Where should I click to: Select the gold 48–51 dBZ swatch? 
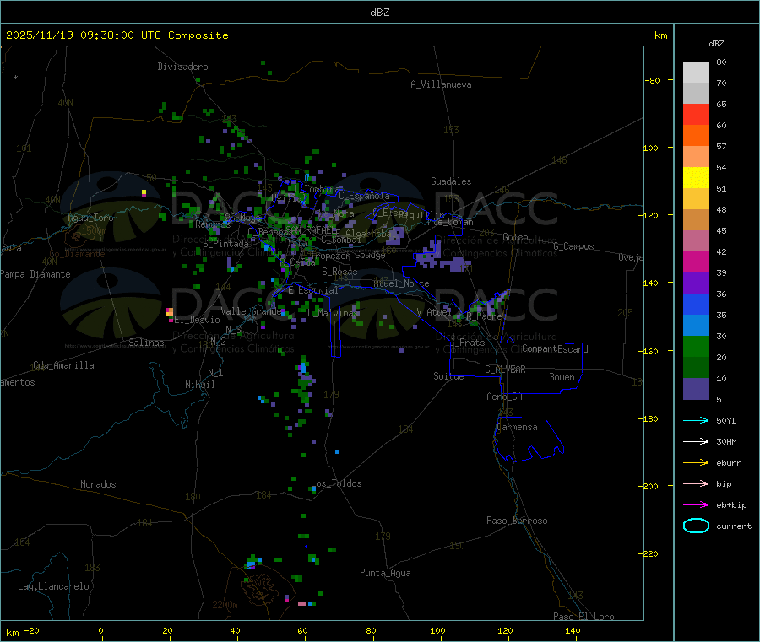(696, 198)
